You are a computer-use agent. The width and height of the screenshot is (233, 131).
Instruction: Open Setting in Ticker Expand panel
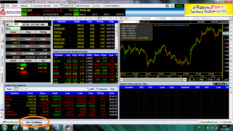tap(218, 84)
